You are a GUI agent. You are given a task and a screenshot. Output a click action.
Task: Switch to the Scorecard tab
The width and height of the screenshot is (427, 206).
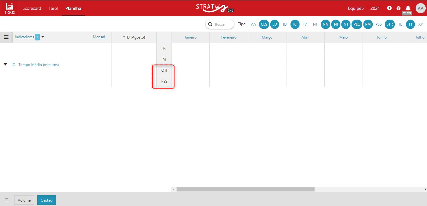[x=32, y=8]
